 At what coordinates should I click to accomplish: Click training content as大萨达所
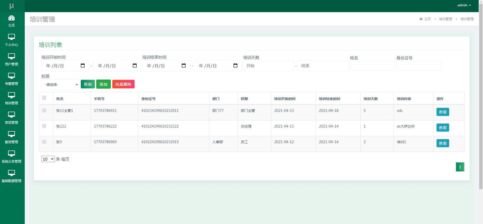(x=406, y=126)
